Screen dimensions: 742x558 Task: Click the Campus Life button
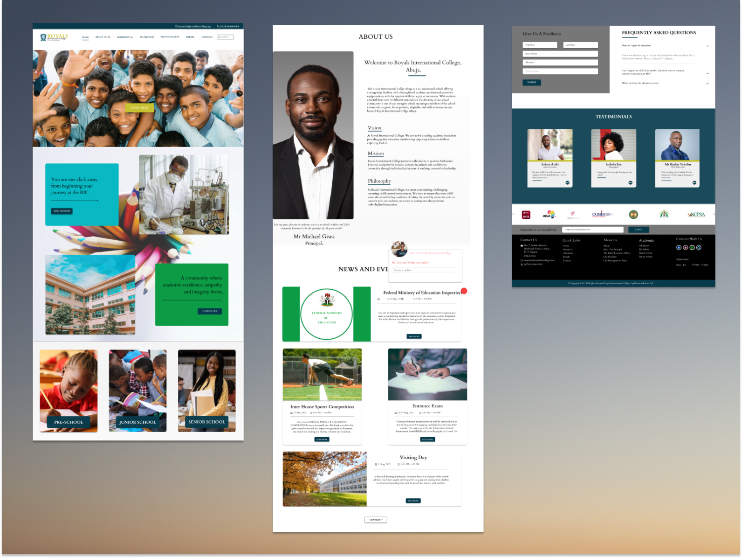click(210, 311)
